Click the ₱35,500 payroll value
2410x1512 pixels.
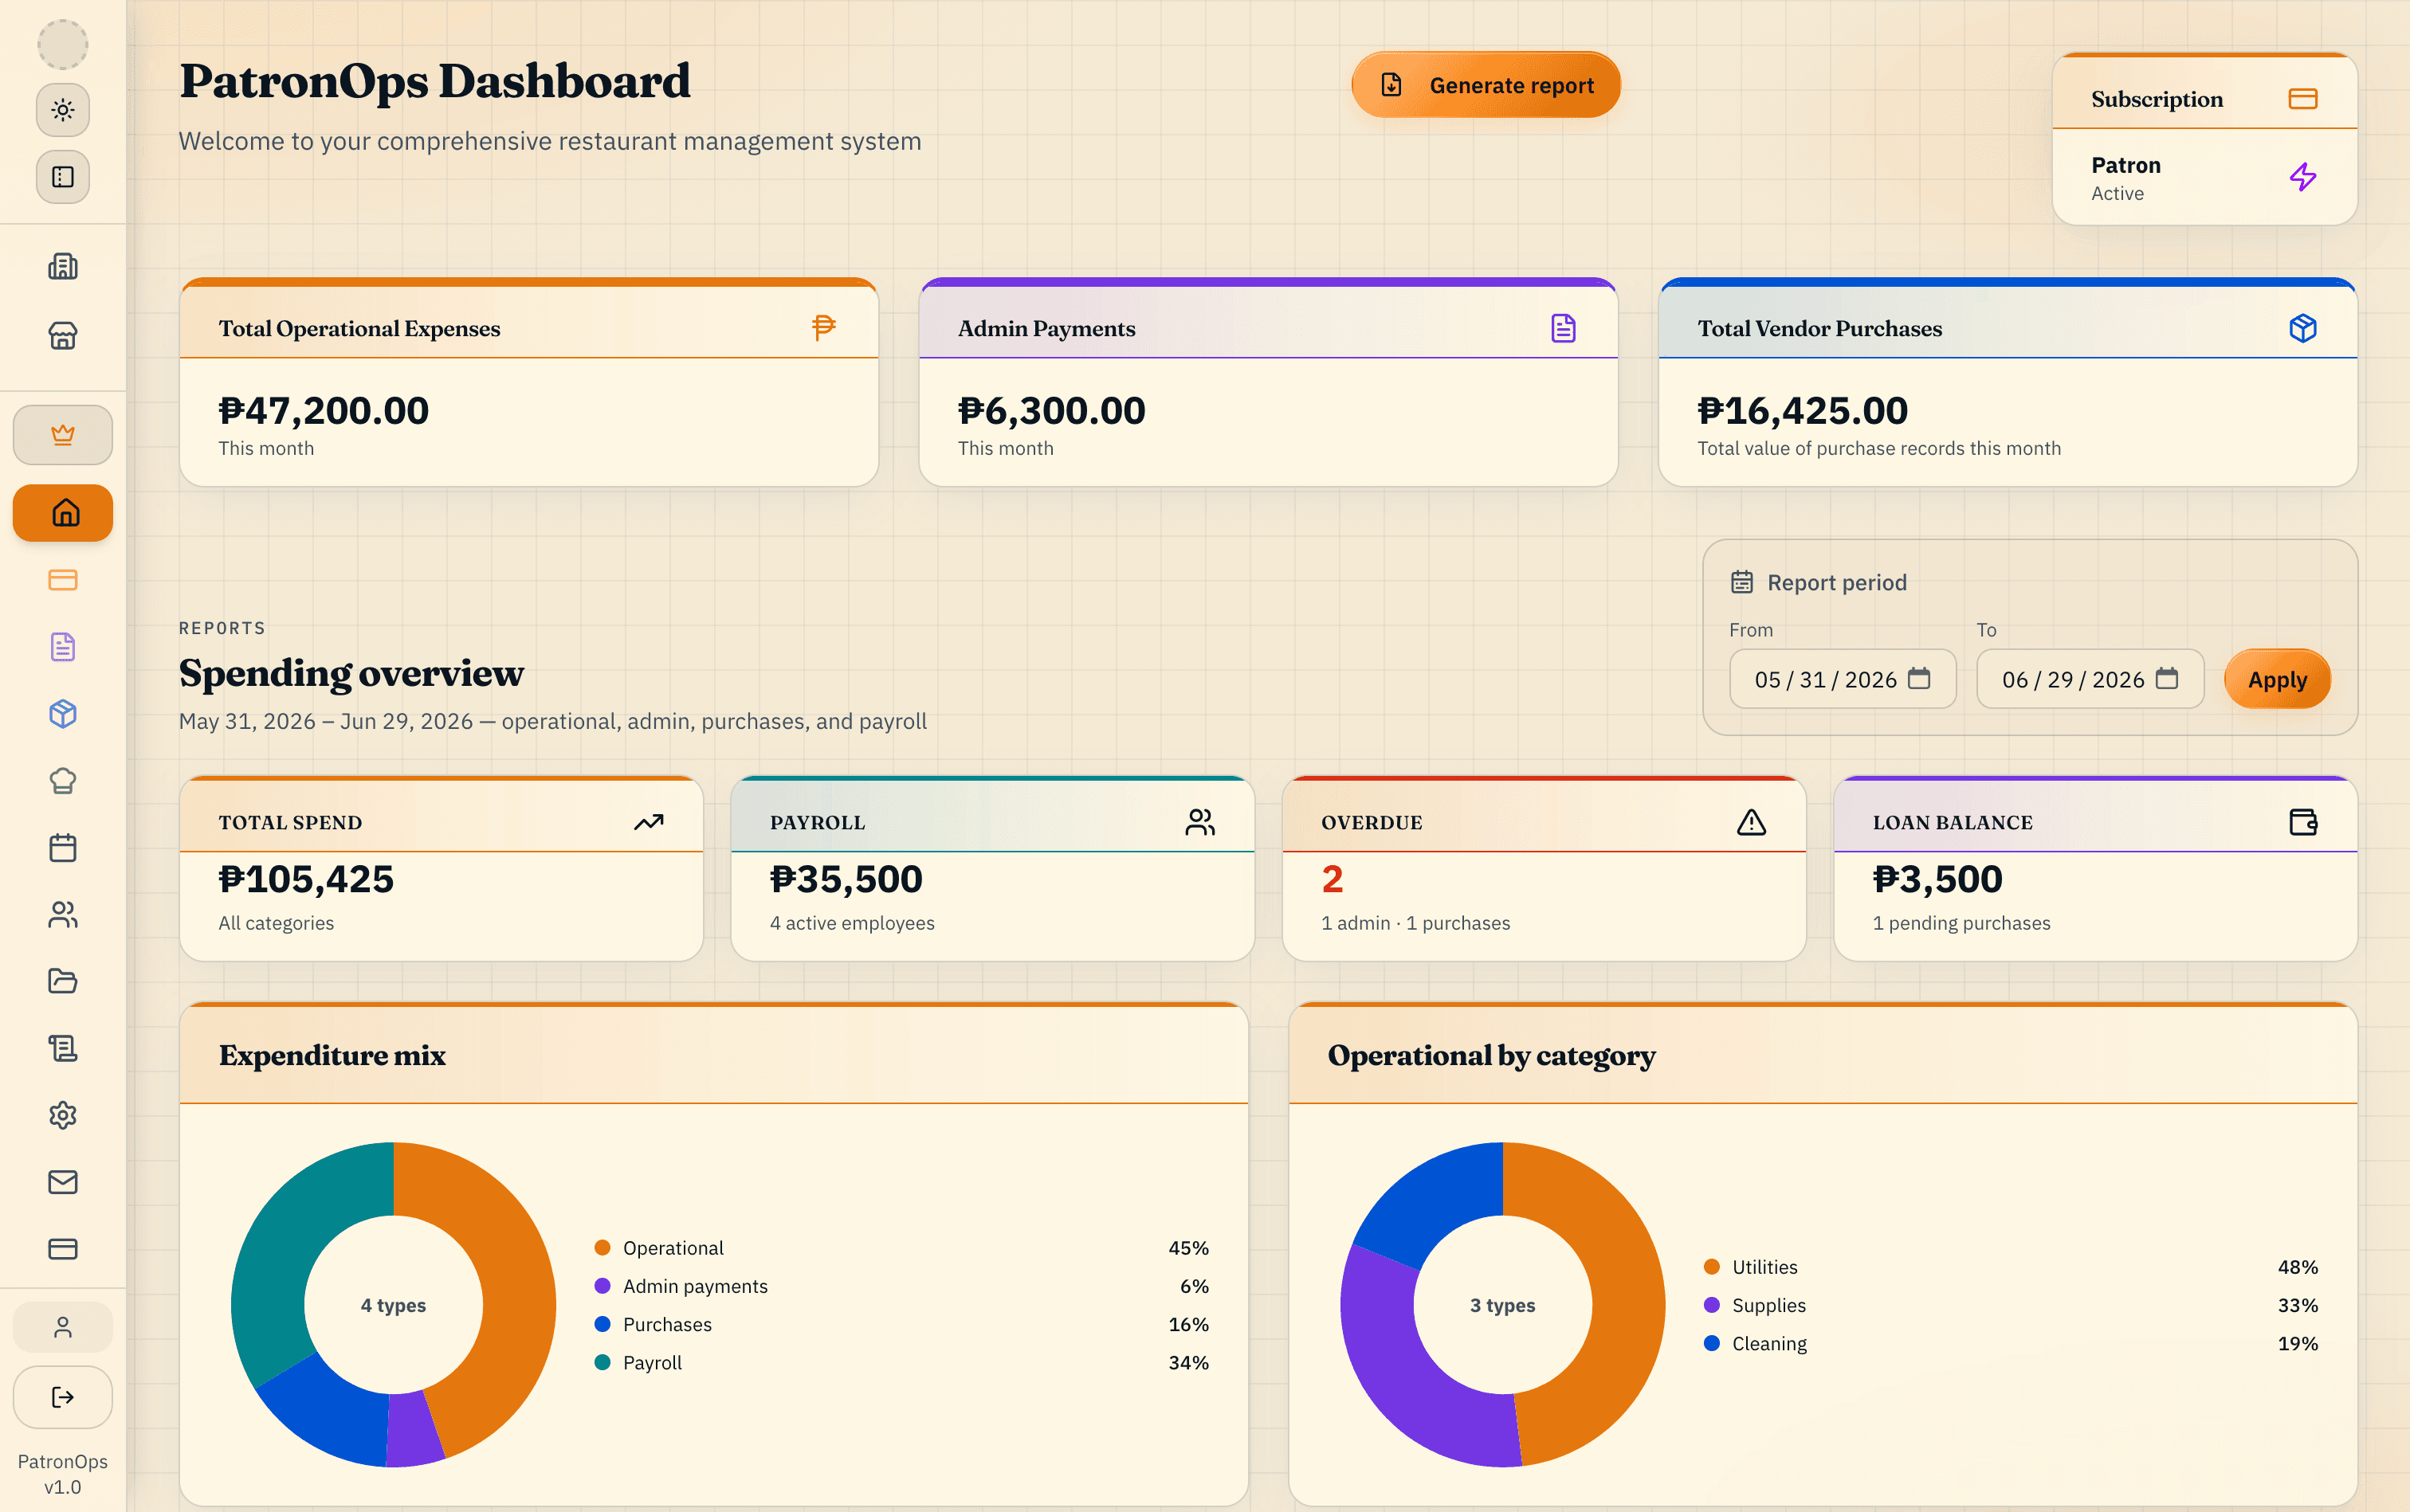click(x=846, y=879)
